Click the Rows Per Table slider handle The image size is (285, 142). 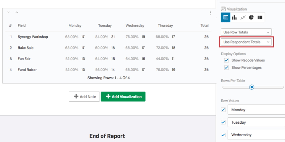[x=251, y=87]
